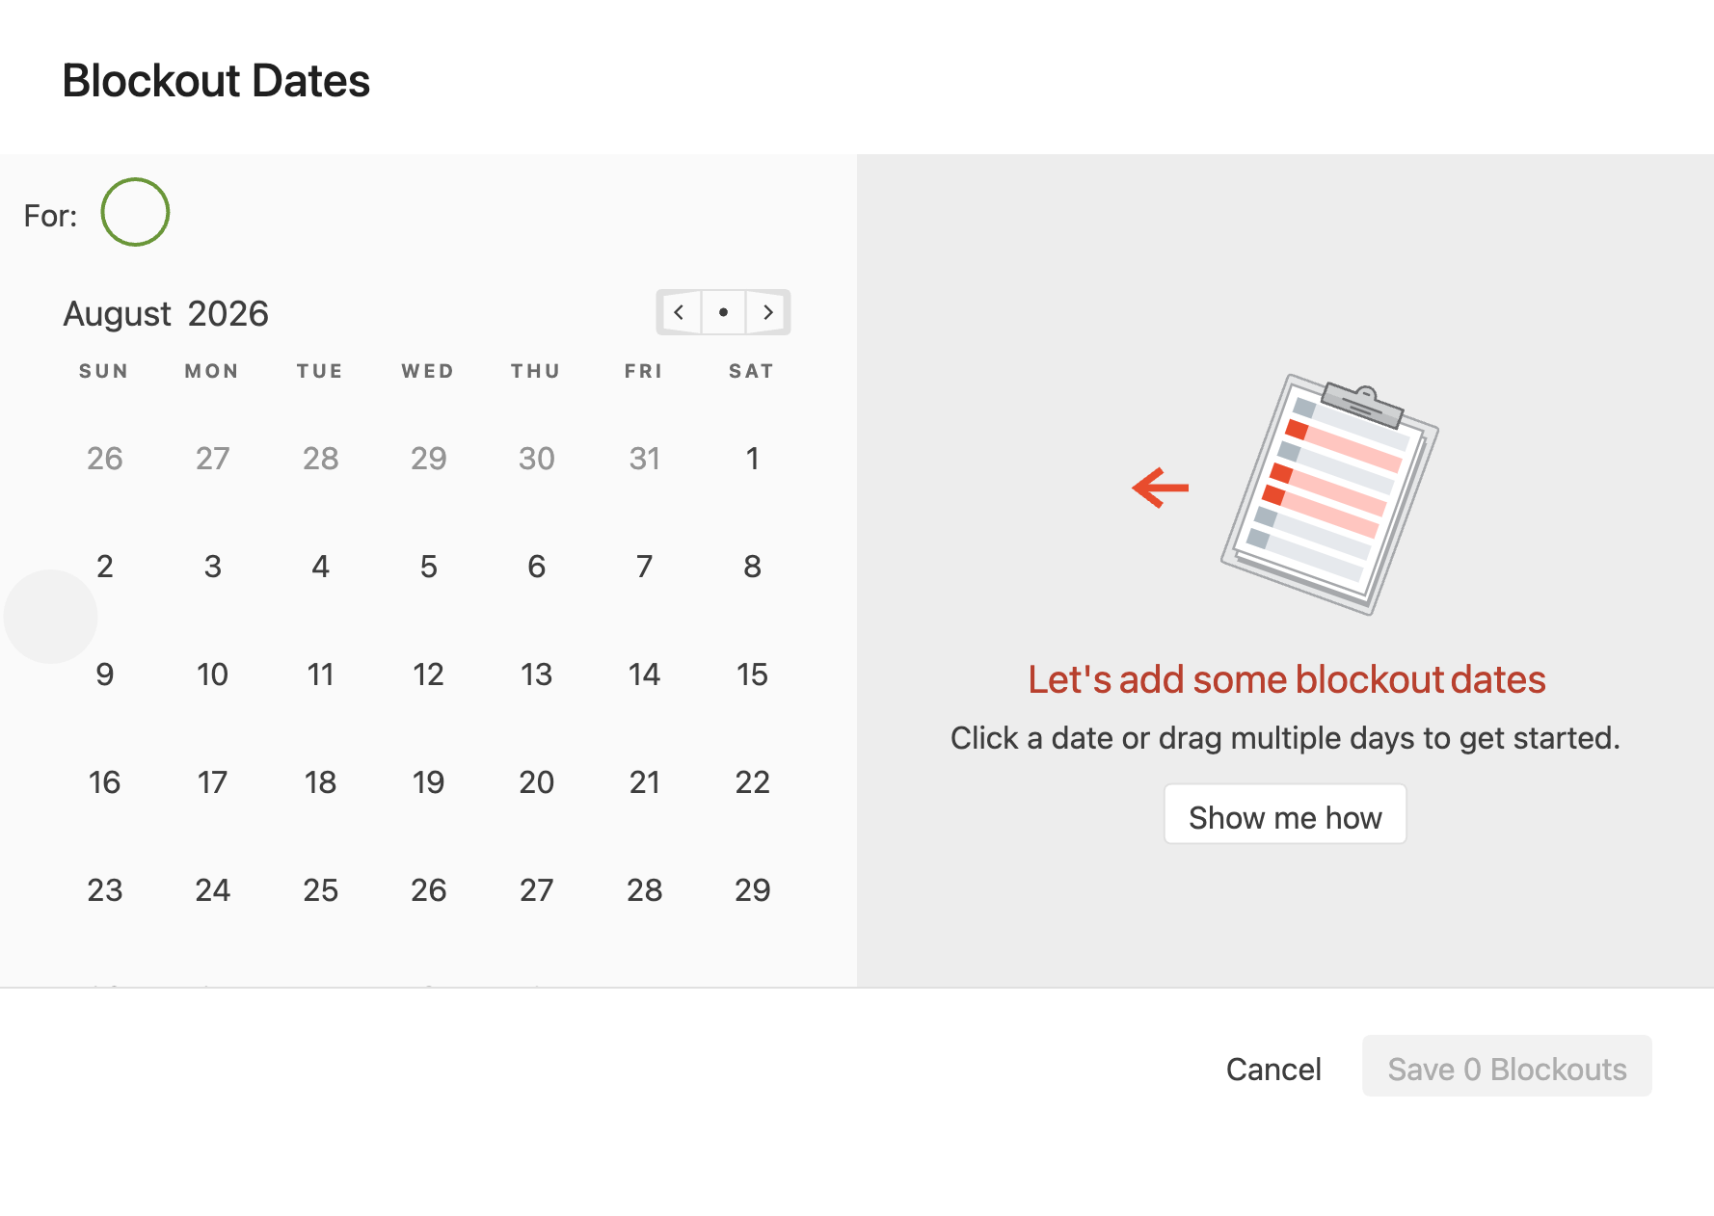Select Sunday August 2
The height and width of the screenshot is (1216, 1714).
[x=105, y=567]
